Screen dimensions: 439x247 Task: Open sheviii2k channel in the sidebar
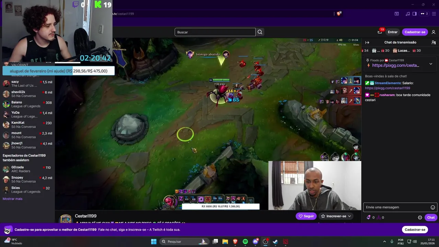tap(27, 94)
